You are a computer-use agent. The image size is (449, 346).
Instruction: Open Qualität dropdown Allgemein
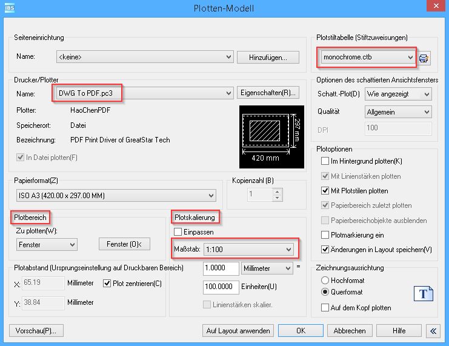pyautogui.click(x=398, y=112)
